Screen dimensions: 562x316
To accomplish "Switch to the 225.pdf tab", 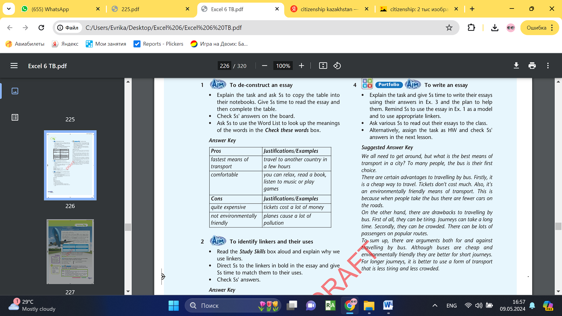I will click(130, 9).
